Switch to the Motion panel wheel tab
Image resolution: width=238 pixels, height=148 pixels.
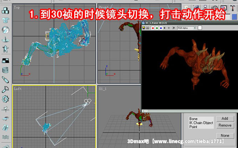(x=215, y=8)
